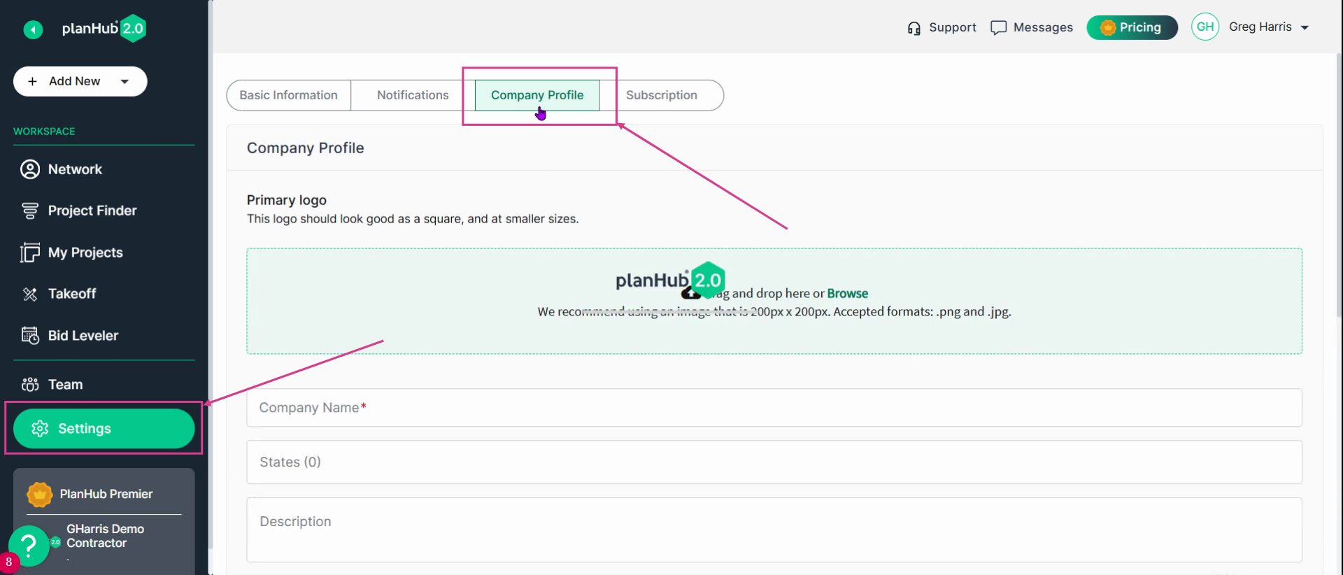Screen dimensions: 1343x575
Task: Open Support link in header
Action: [x=941, y=28]
